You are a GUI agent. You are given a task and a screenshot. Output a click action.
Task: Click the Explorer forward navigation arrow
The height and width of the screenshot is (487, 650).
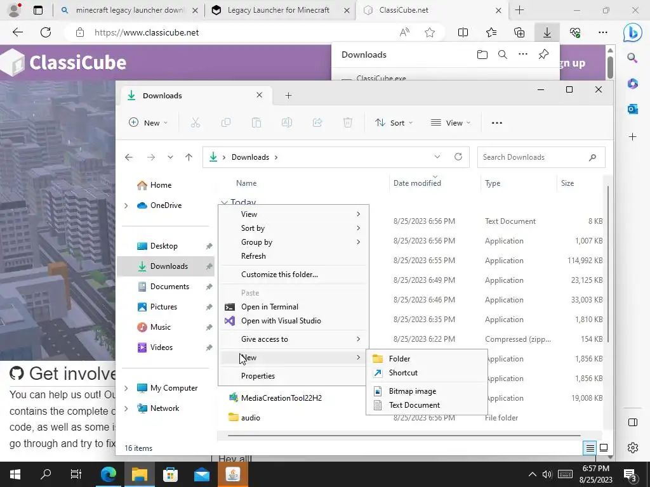pyautogui.click(x=151, y=157)
